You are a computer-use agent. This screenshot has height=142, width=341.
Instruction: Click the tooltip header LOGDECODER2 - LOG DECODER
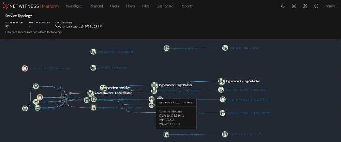(x=176, y=103)
